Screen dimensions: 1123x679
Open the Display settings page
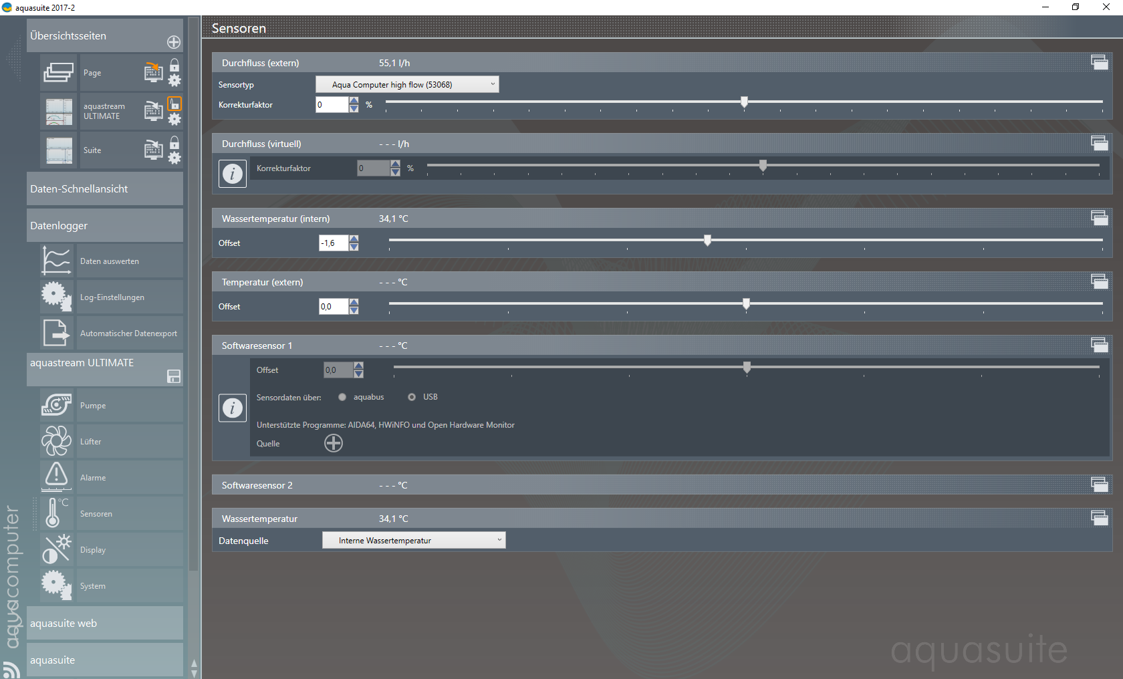coord(112,549)
